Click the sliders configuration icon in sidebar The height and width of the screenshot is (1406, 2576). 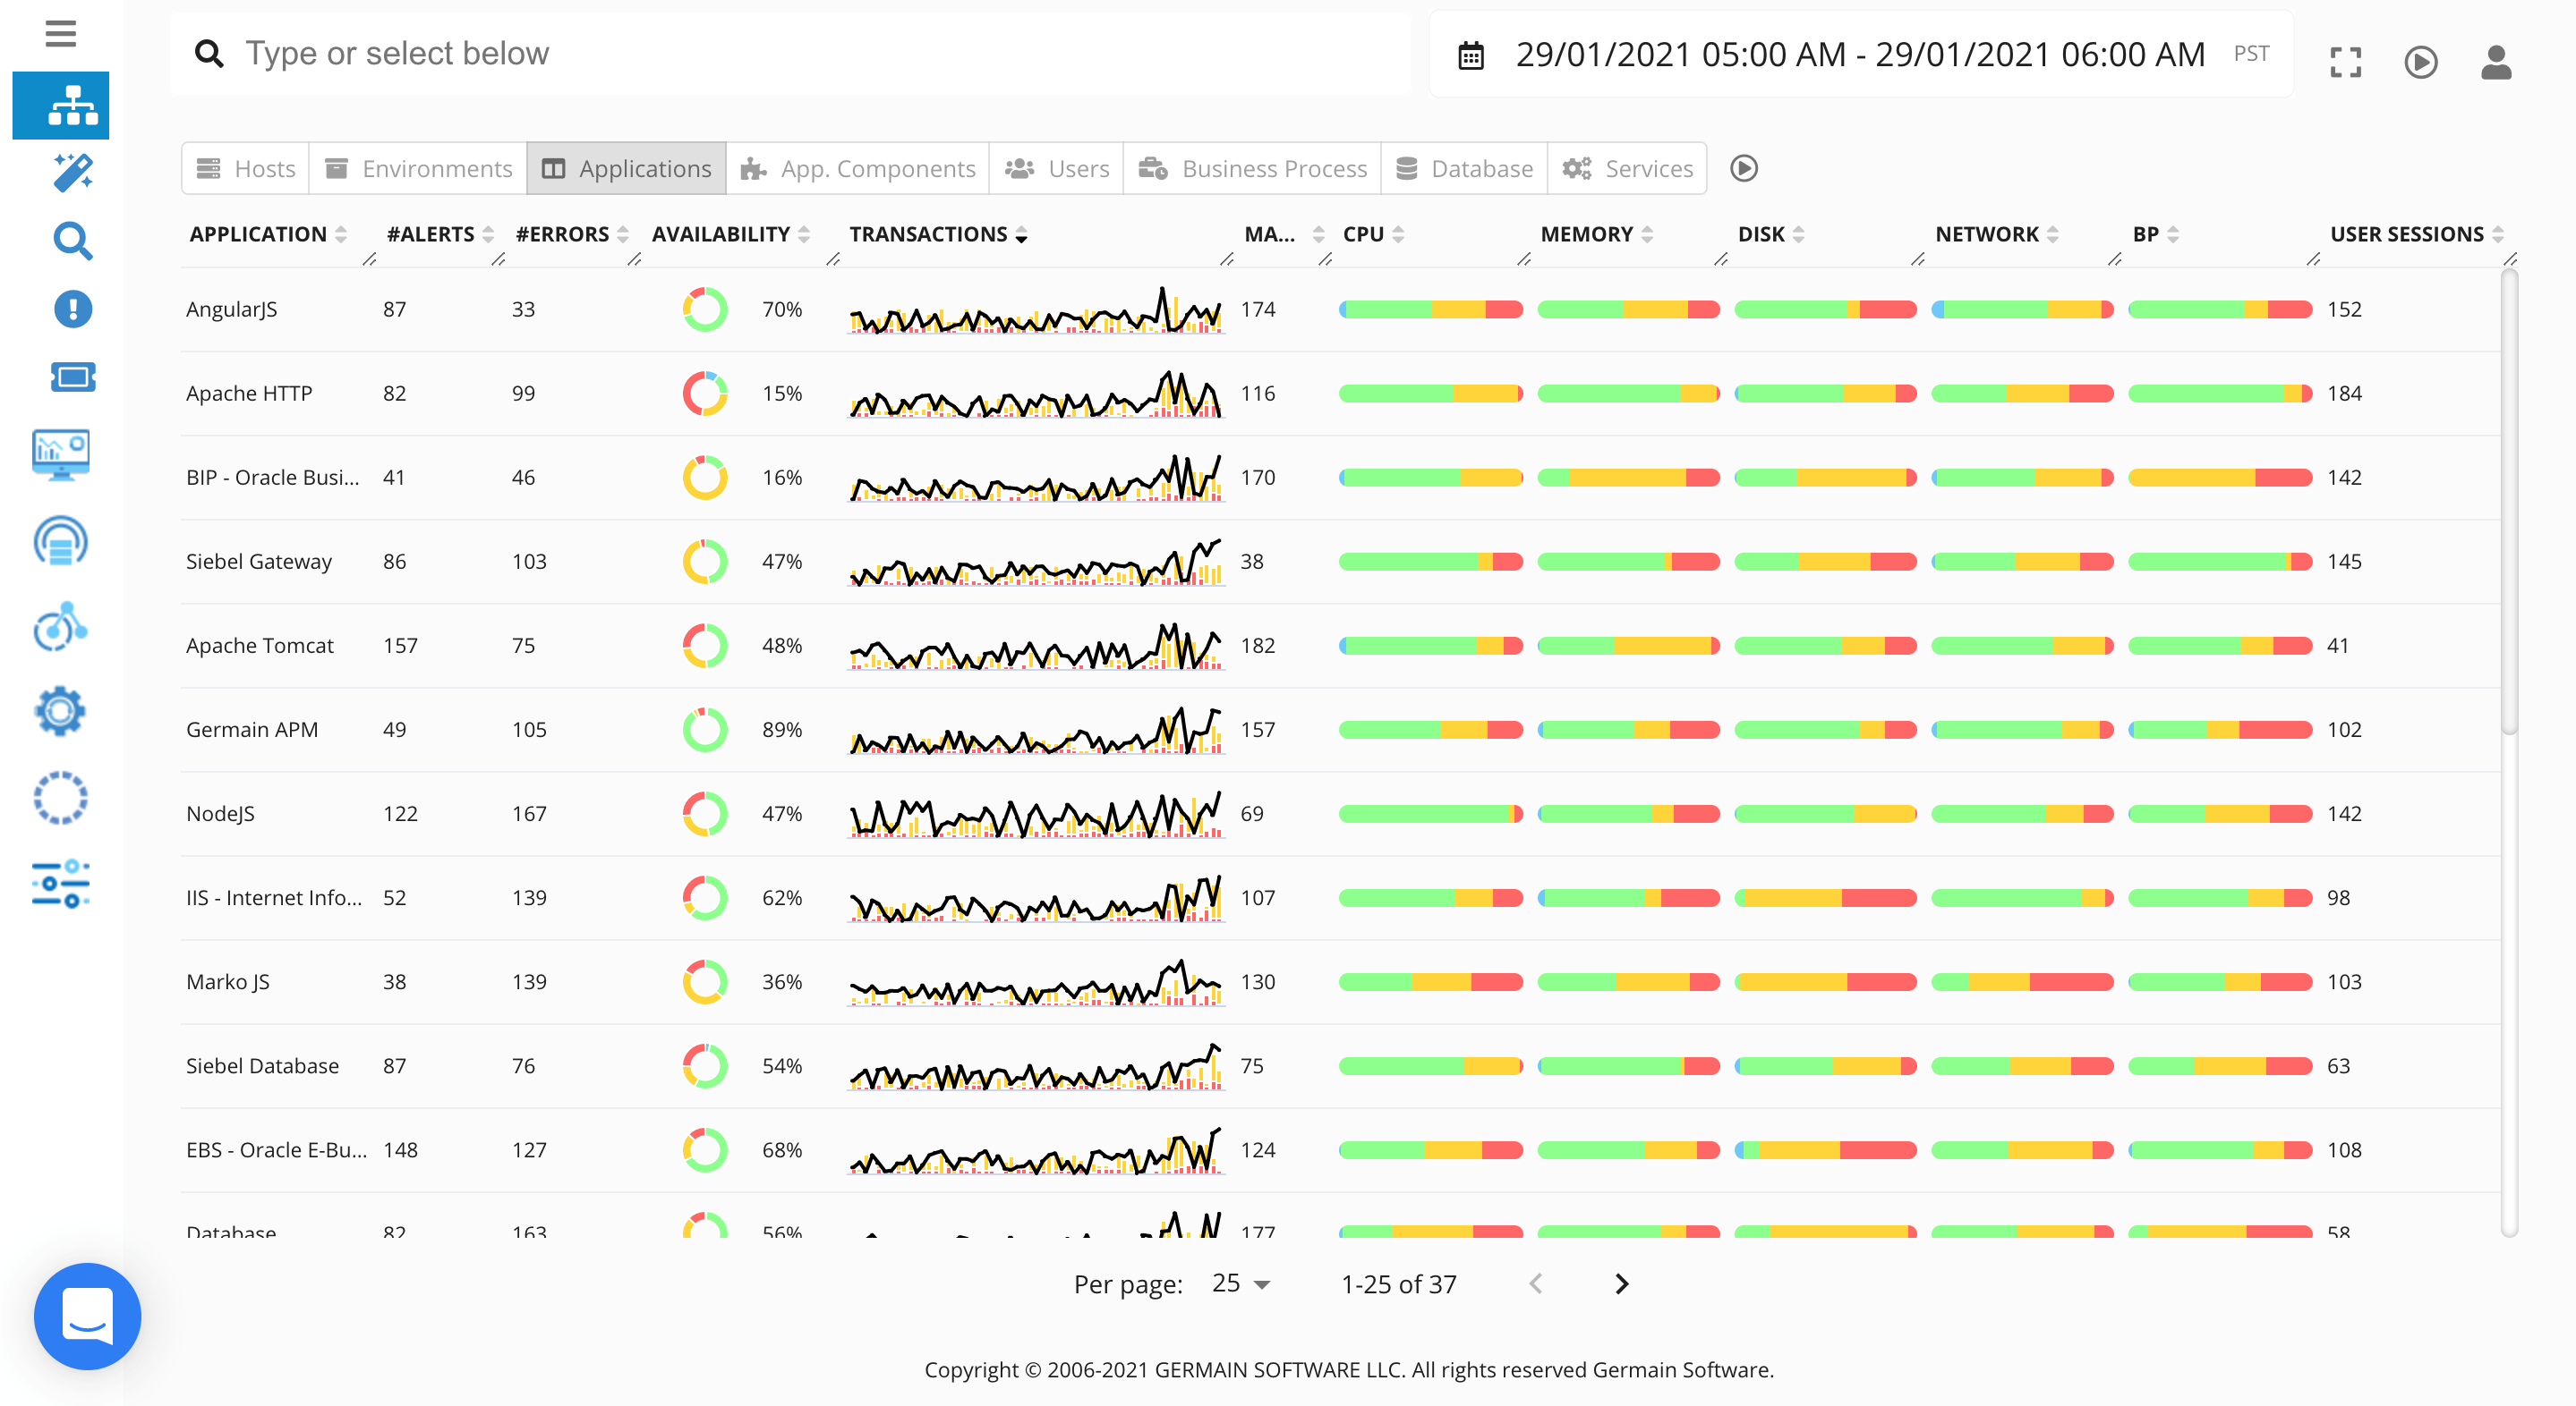pos(60,884)
